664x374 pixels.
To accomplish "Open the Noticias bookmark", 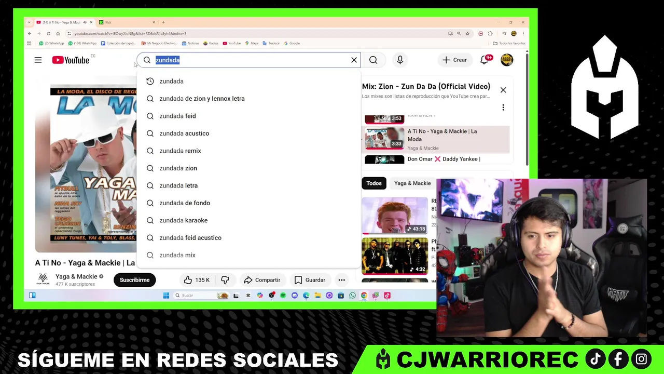I will click(x=190, y=43).
